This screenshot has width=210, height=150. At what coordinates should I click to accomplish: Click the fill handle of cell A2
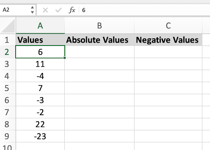pos(64,58)
